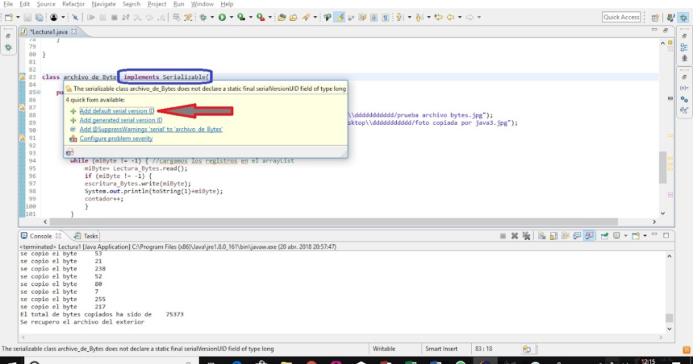Open a new Java class with the New wizard icon
The width and height of the screenshot is (693, 364).
[x=9, y=17]
